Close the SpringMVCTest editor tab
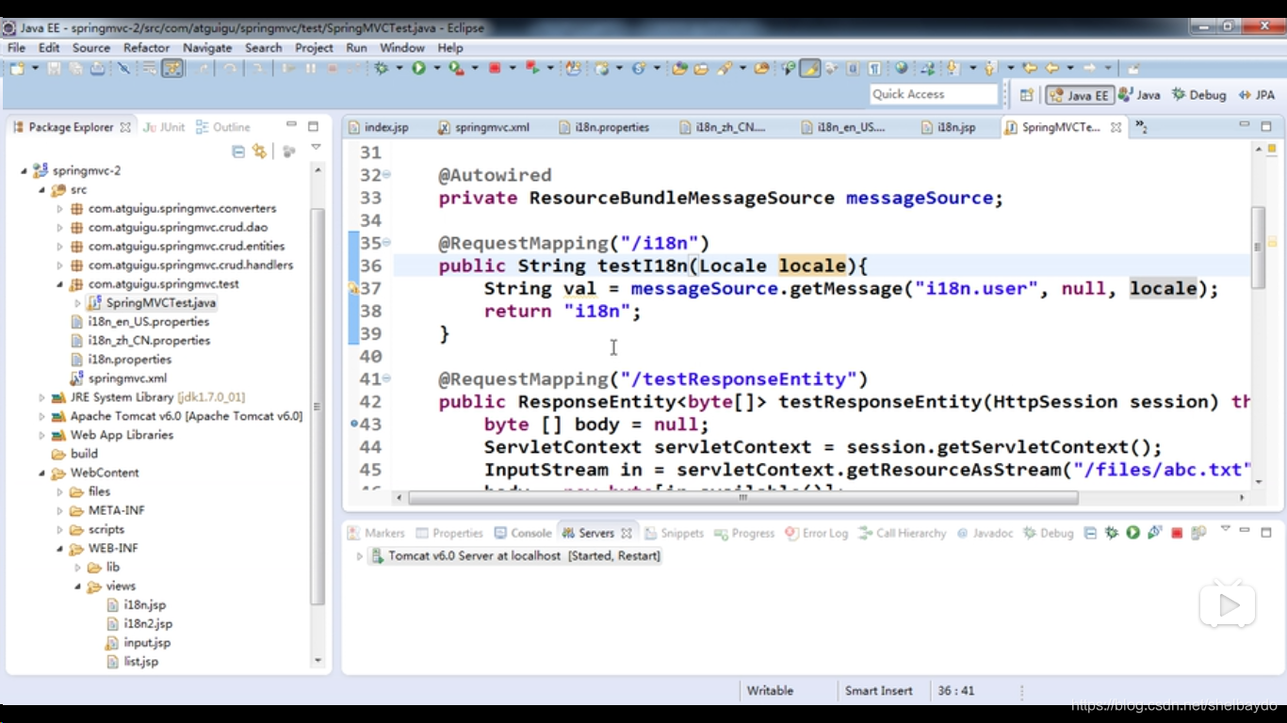 tap(1116, 127)
